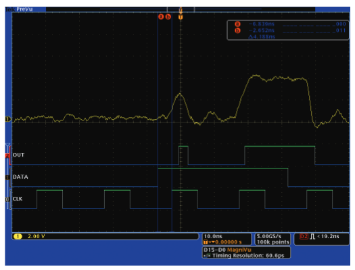Click the 5.00GS/s sample rate readout
Viewport: 355px width, 270px height.
(269, 236)
